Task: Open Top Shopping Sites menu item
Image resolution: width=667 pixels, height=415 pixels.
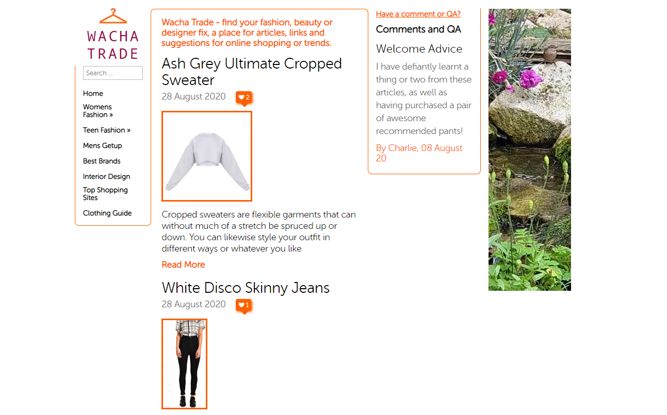Action: pos(105,194)
